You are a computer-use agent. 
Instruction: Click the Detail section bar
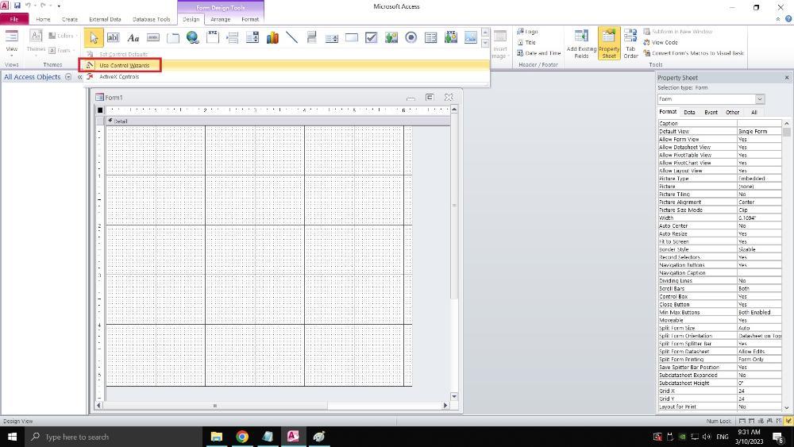coord(277,121)
